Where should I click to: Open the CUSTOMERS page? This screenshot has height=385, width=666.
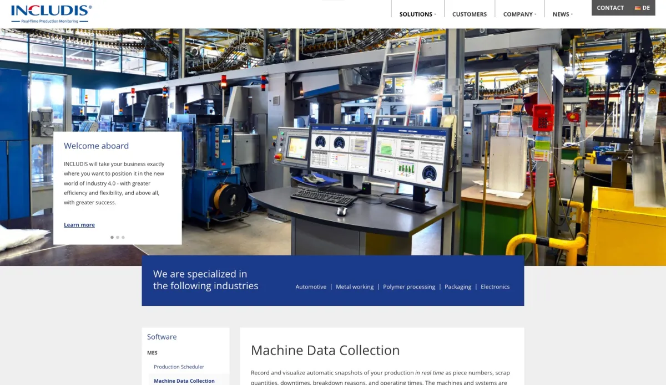coord(470,14)
